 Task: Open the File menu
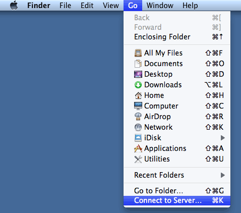pos(65,6)
